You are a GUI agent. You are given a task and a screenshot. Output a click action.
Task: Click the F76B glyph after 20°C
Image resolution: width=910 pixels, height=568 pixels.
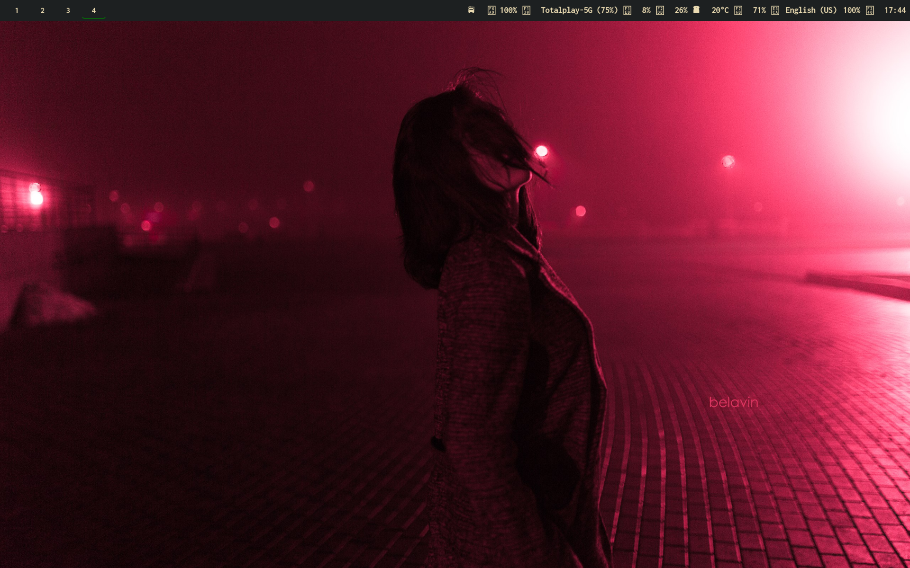coord(738,10)
